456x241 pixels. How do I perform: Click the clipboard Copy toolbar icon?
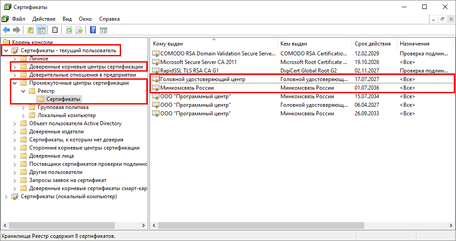(55, 30)
